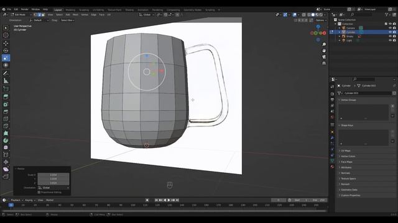Expand the UV Maps panel

click(346, 151)
